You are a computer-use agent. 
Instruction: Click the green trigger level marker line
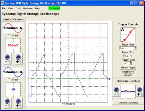68,79
